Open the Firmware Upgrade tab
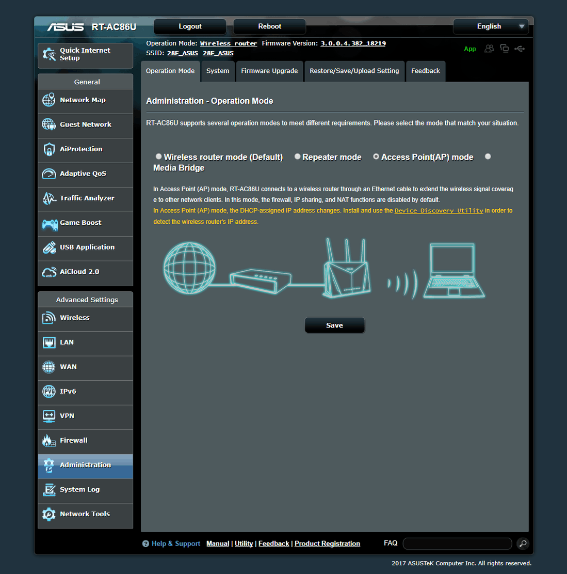567x574 pixels. click(269, 71)
